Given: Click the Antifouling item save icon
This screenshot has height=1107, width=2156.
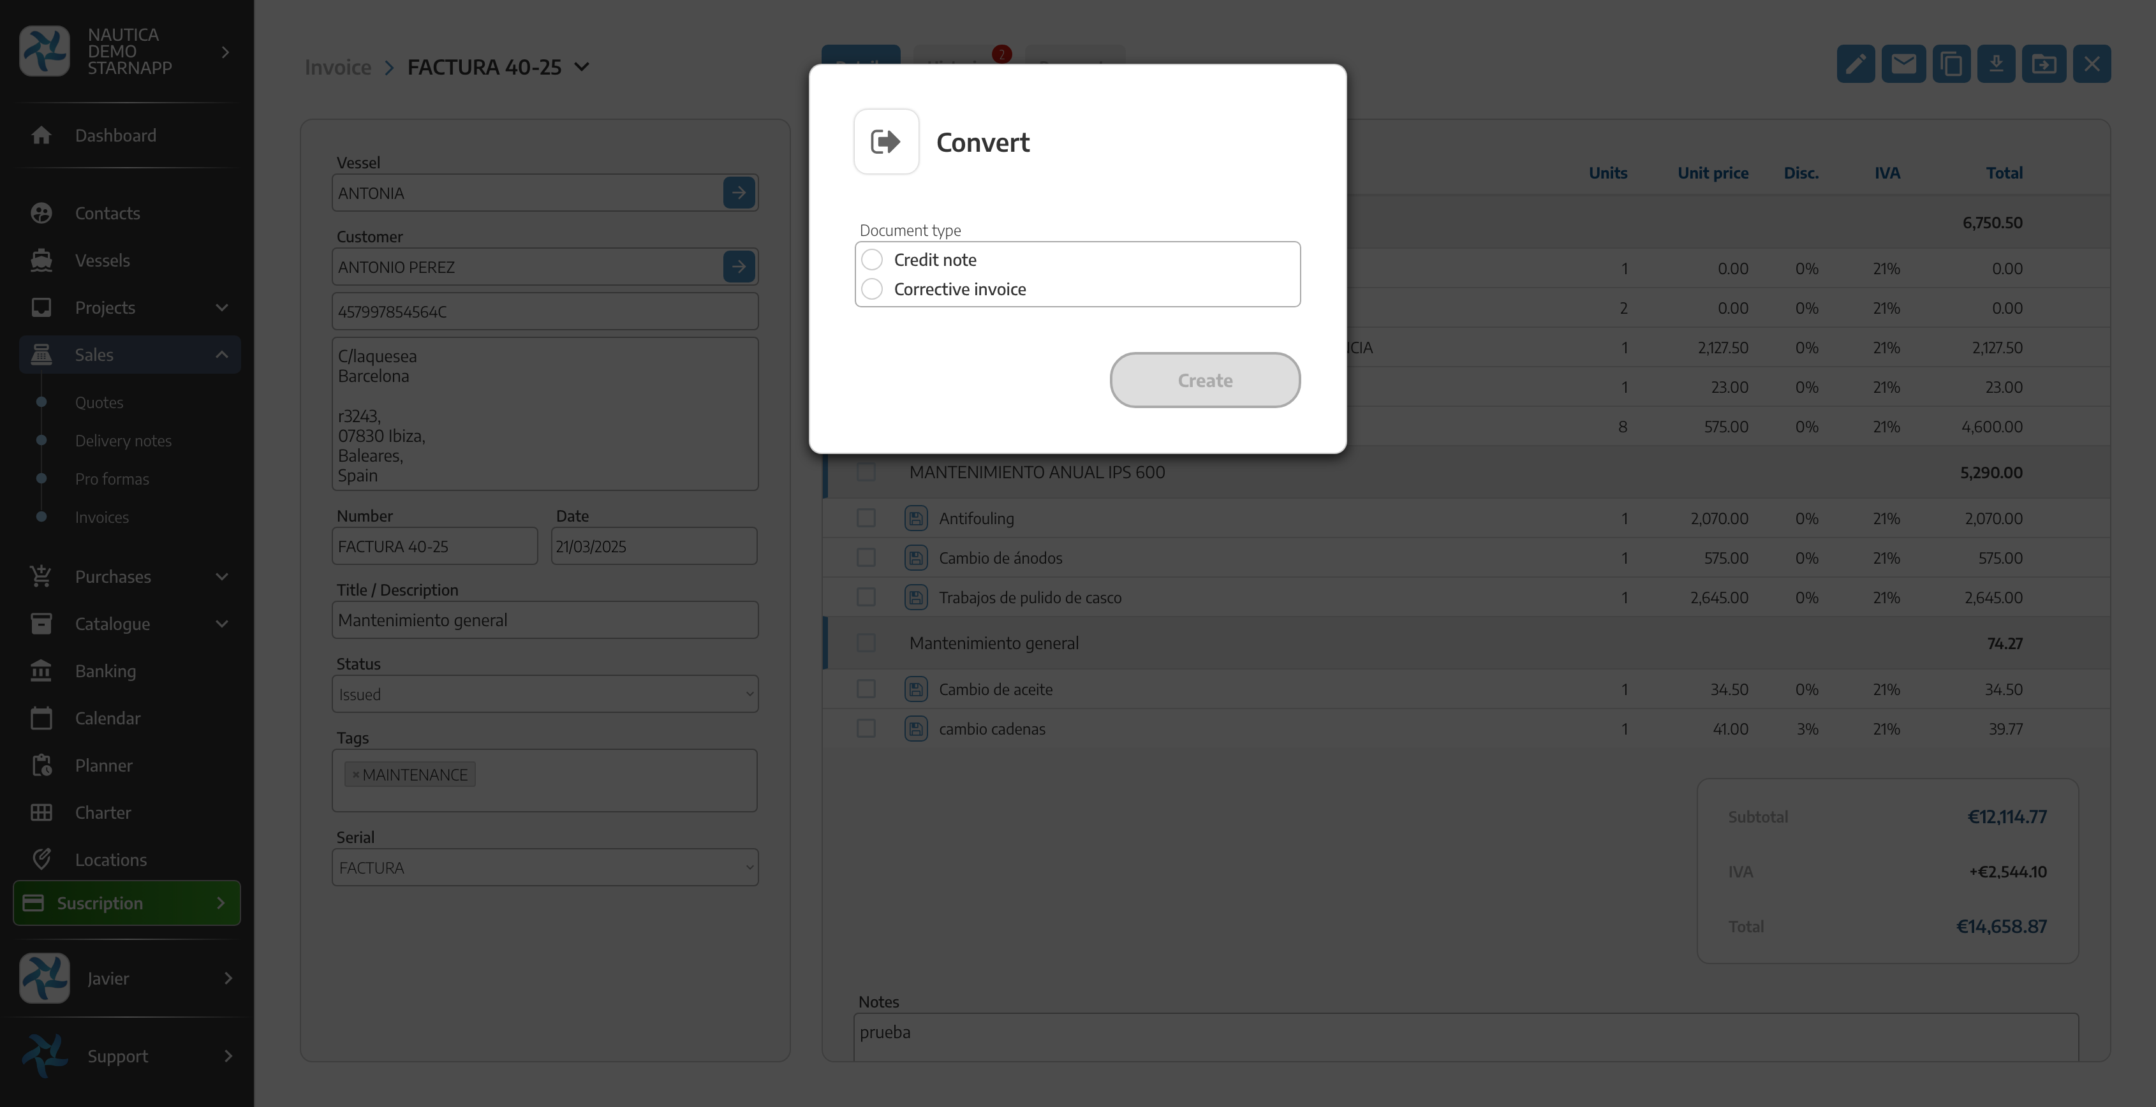Looking at the screenshot, I should point(915,519).
